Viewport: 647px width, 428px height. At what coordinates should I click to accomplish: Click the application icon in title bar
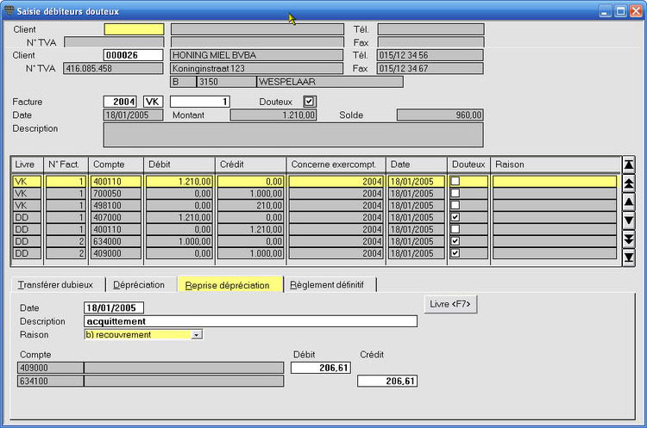[x=9, y=10]
